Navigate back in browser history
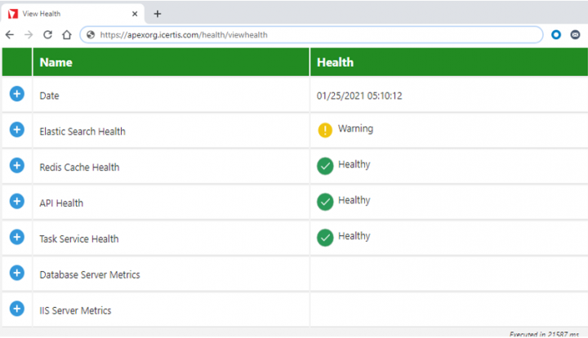Image resolution: width=588 pixels, height=338 pixels. tap(10, 35)
